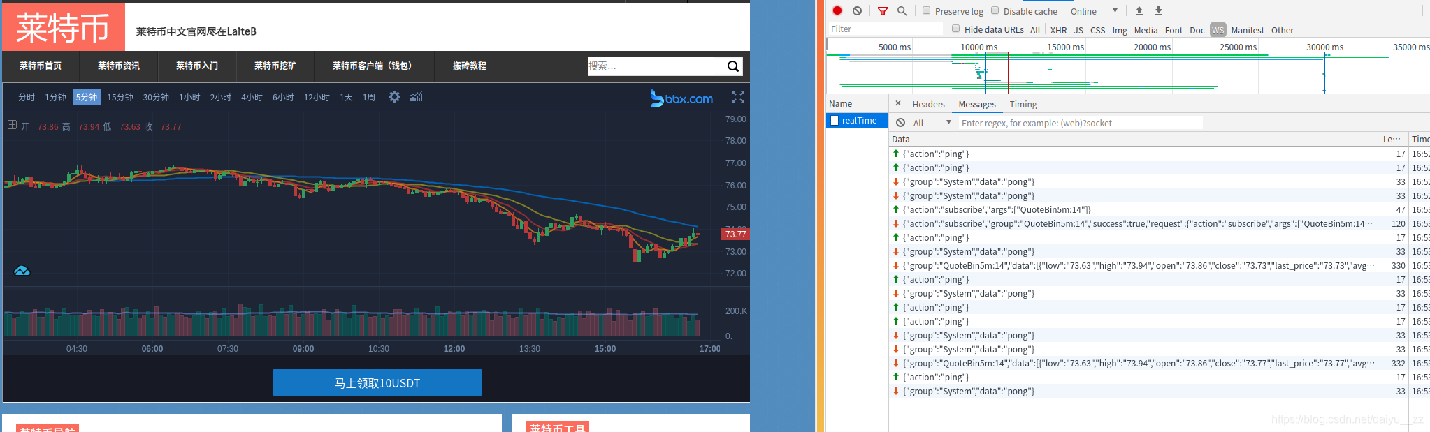Viewport: 1430px width, 432px height.
Task: Clear WebSocket messages list
Action: click(x=901, y=123)
